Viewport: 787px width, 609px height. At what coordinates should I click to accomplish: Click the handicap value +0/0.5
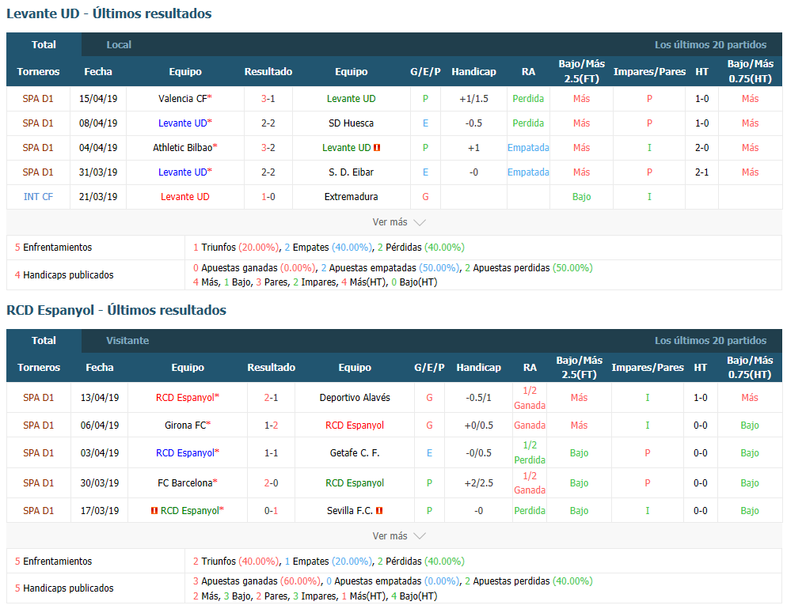pyautogui.click(x=479, y=426)
